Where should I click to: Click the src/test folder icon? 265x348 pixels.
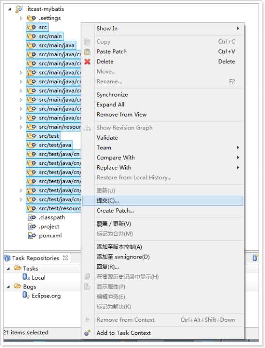pos(31,136)
